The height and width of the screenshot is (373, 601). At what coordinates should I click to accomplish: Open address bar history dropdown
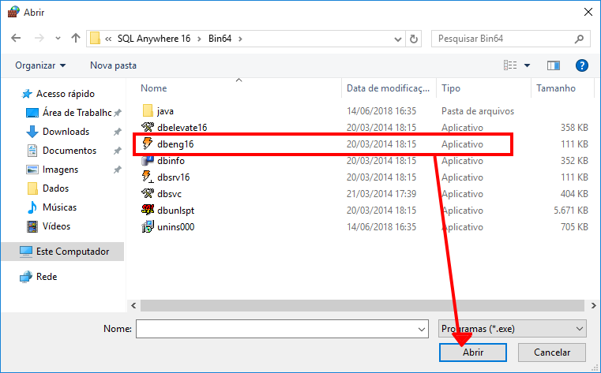pos(398,39)
